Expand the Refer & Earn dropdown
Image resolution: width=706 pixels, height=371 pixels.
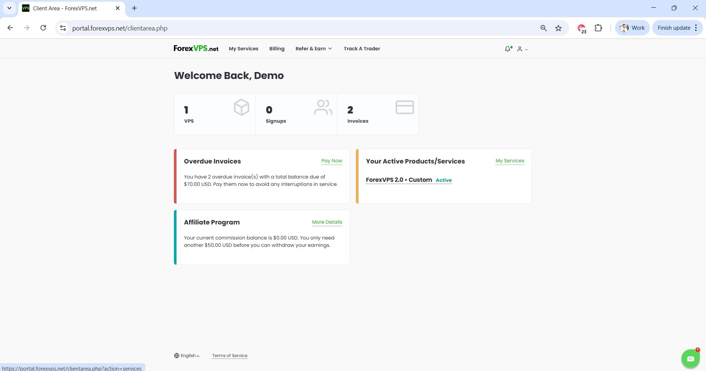point(314,48)
